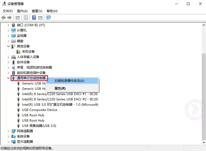Expand the 网络适配器 category

click(8, 131)
